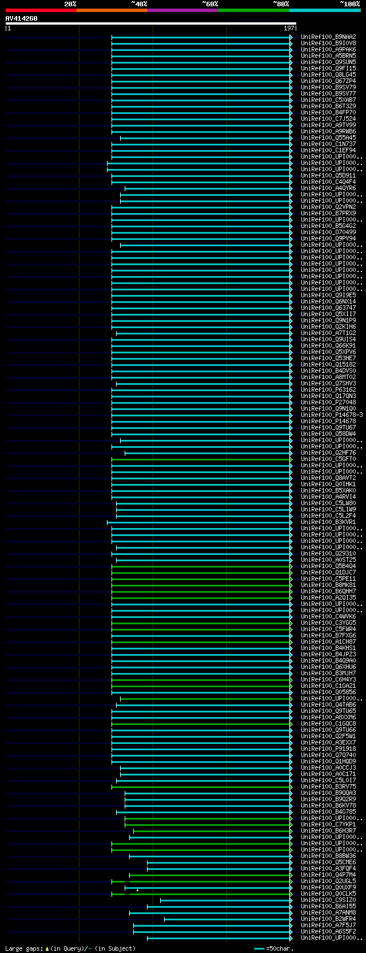
Task: Select entry UniRef100_P27048
Action: pyautogui.click(x=328, y=402)
